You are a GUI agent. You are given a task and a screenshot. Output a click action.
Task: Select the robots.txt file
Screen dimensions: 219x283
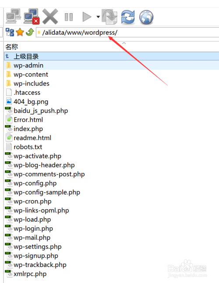point(28,147)
